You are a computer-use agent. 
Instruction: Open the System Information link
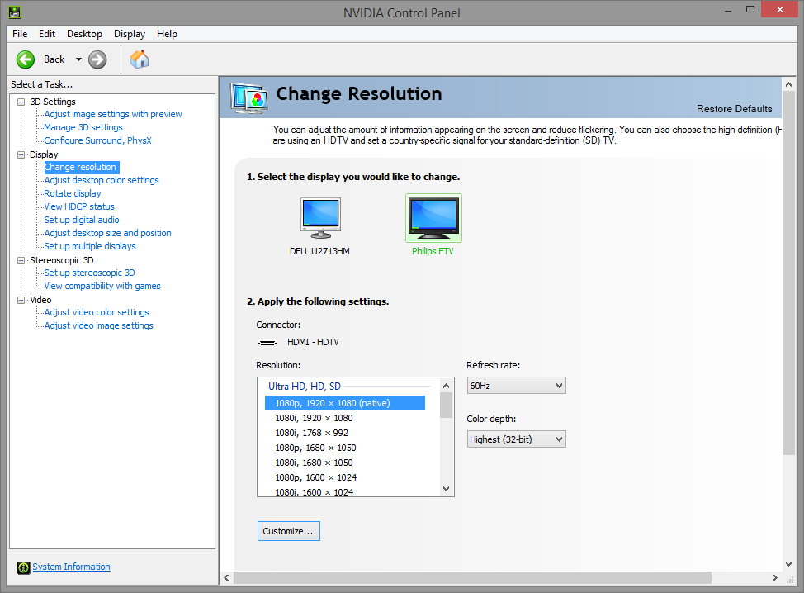click(x=71, y=567)
